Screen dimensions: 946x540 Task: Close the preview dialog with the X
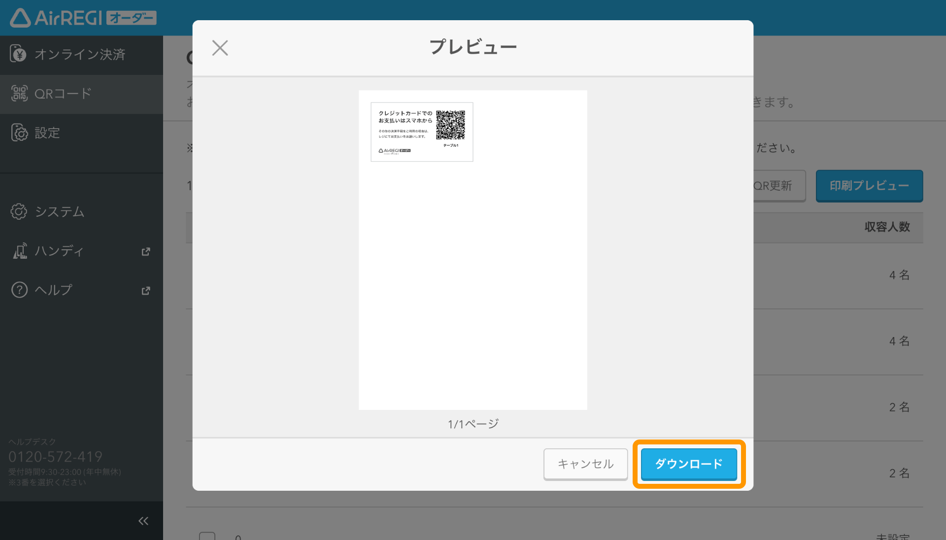click(x=220, y=48)
